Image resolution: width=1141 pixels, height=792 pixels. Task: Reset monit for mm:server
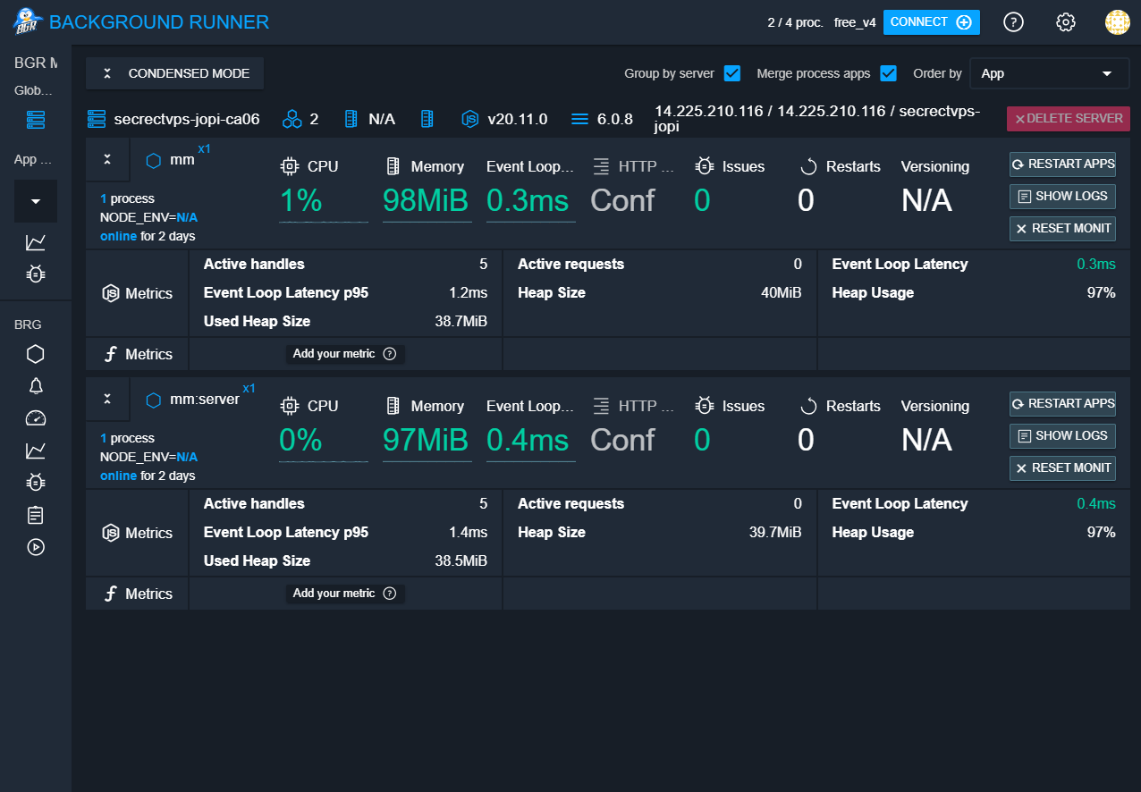coord(1063,468)
